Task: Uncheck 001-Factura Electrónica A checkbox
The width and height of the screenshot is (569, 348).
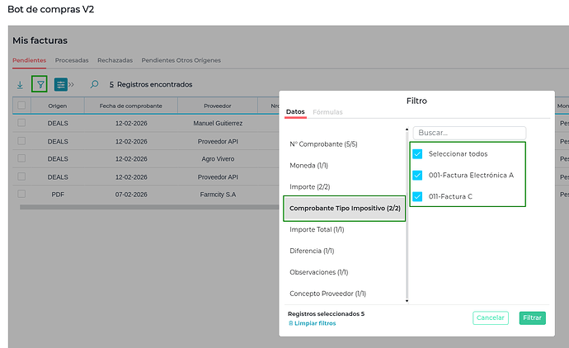Action: [417, 175]
